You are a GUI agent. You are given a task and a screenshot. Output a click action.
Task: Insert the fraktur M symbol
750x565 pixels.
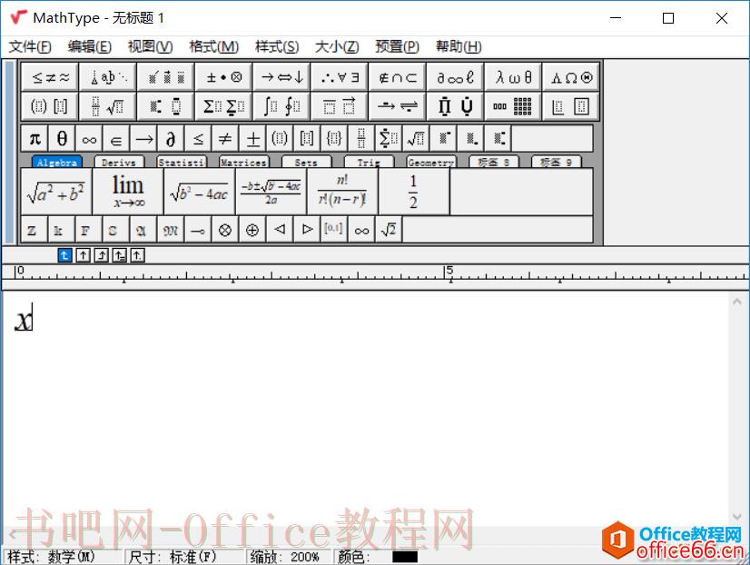coord(171,230)
